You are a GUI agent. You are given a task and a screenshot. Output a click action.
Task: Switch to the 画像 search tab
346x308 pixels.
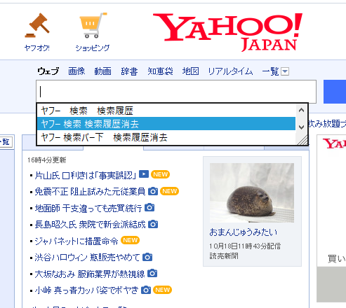click(76, 71)
